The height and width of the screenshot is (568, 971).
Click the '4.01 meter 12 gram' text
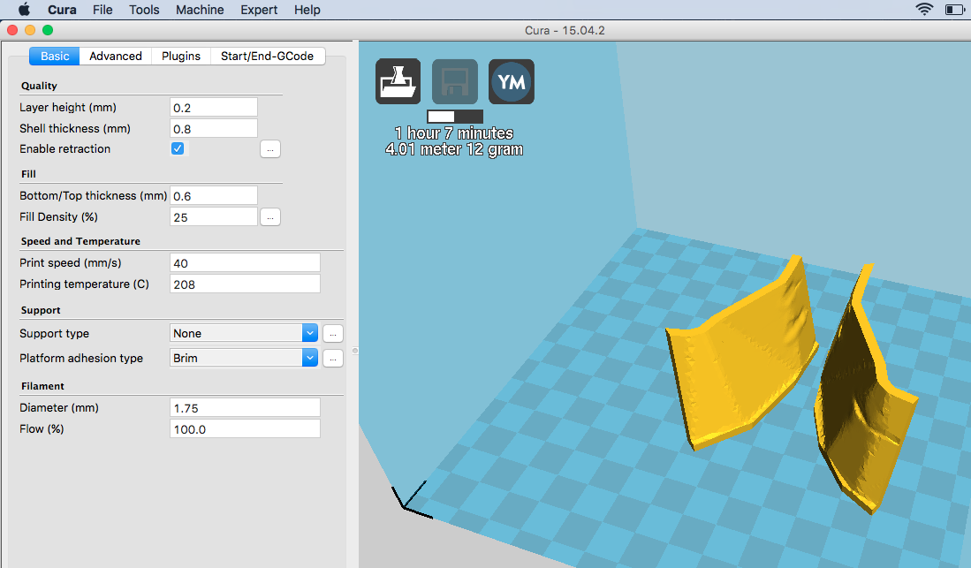point(454,149)
